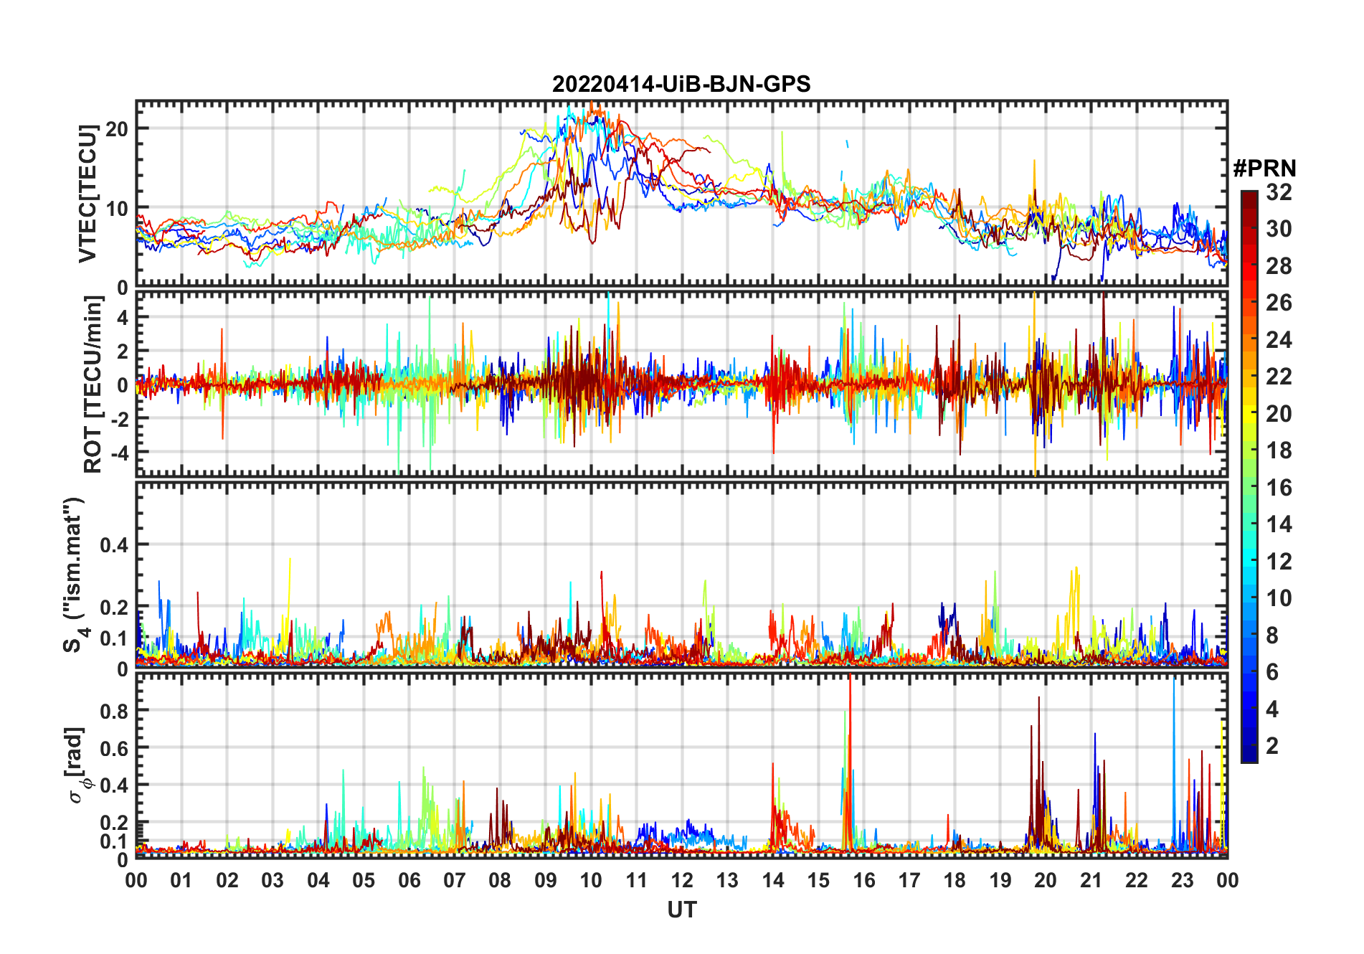Image resolution: width=1364 pixels, height=954 pixels.
Task: Click colorbar tick label 30
Action: click(1279, 229)
